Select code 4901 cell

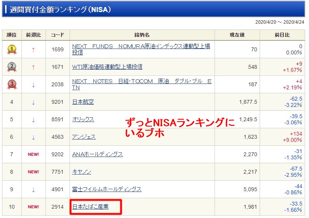58,189
